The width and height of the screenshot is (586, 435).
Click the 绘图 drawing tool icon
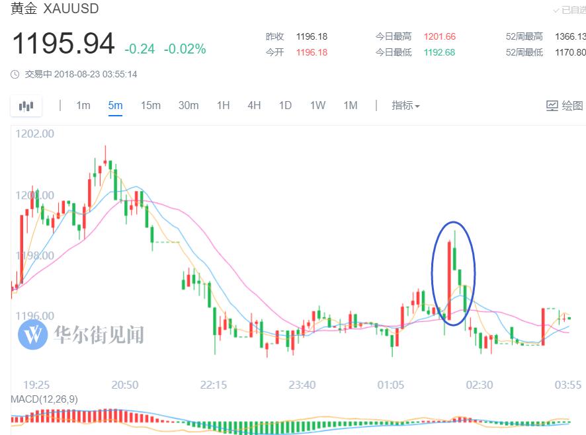point(552,106)
